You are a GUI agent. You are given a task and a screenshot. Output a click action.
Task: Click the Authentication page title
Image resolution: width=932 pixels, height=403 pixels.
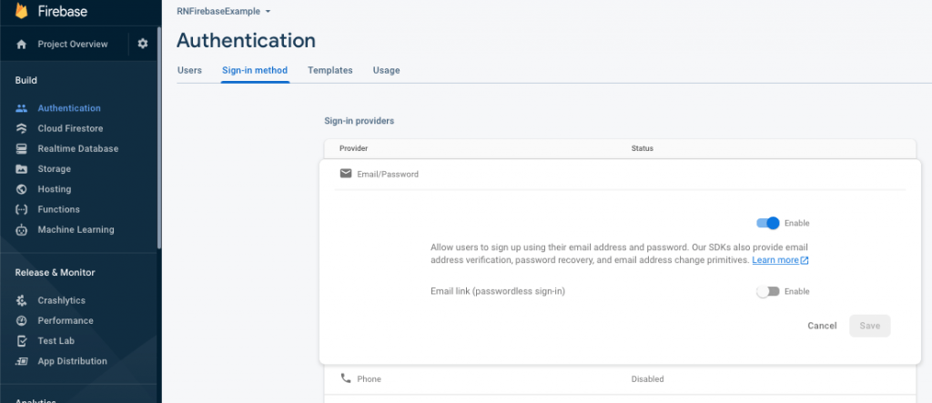(x=246, y=40)
